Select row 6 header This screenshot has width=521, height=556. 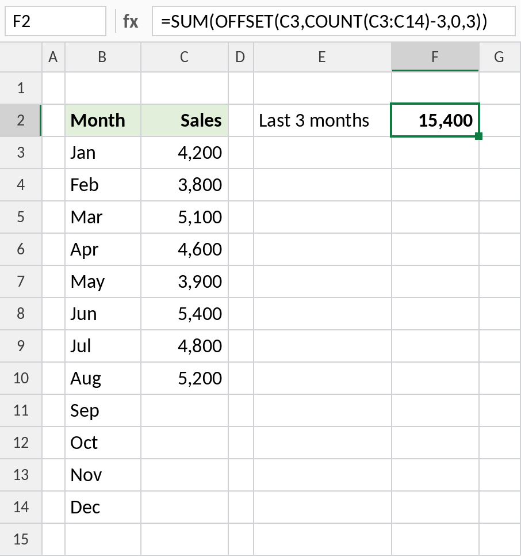pos(21,249)
